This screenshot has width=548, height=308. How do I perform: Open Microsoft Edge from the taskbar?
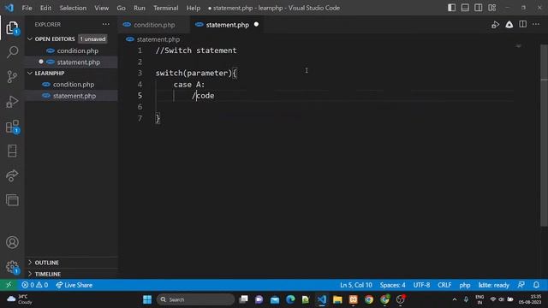tap(290, 299)
